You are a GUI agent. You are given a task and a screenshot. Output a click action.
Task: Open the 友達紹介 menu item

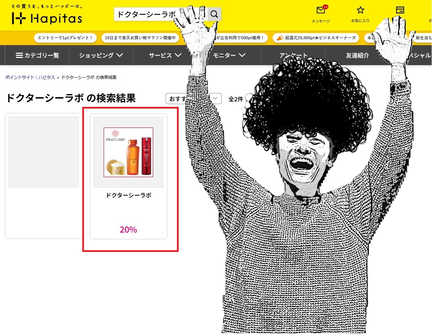(357, 55)
